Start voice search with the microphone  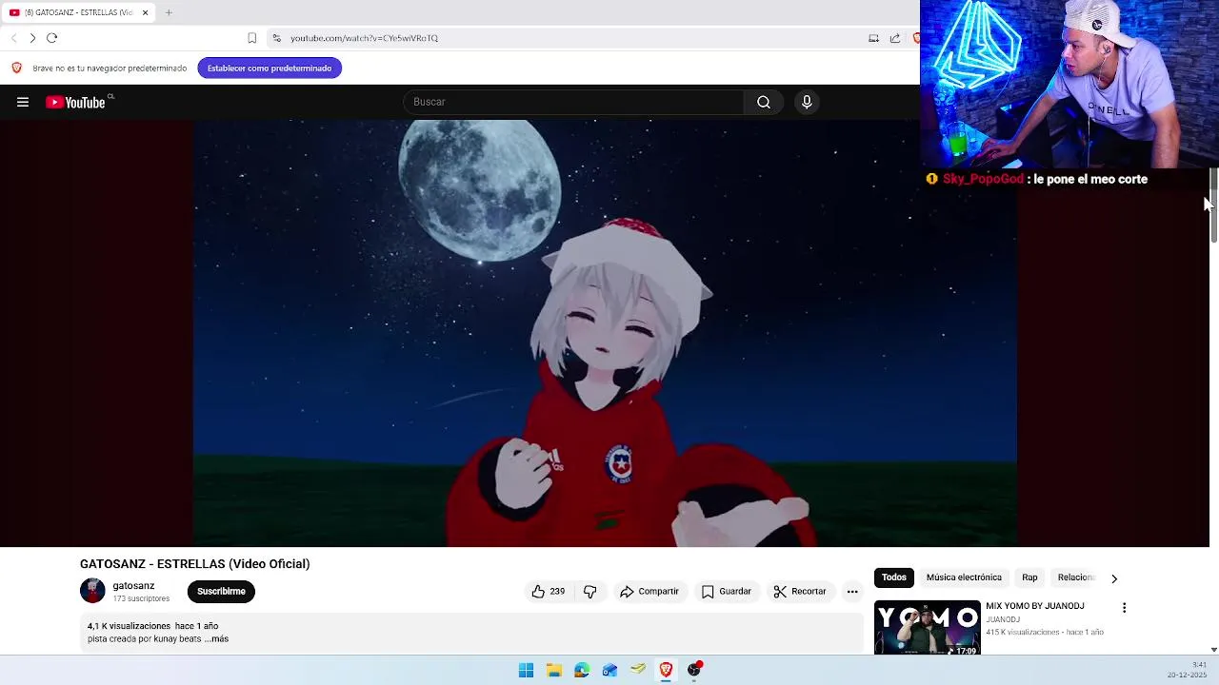click(807, 102)
